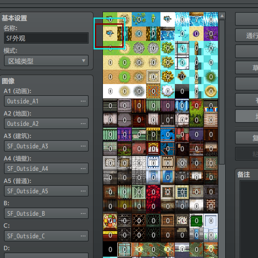The image size is (258, 258).
Task: Select the red gate with yellow ornament tile
Action: pos(153,149)
